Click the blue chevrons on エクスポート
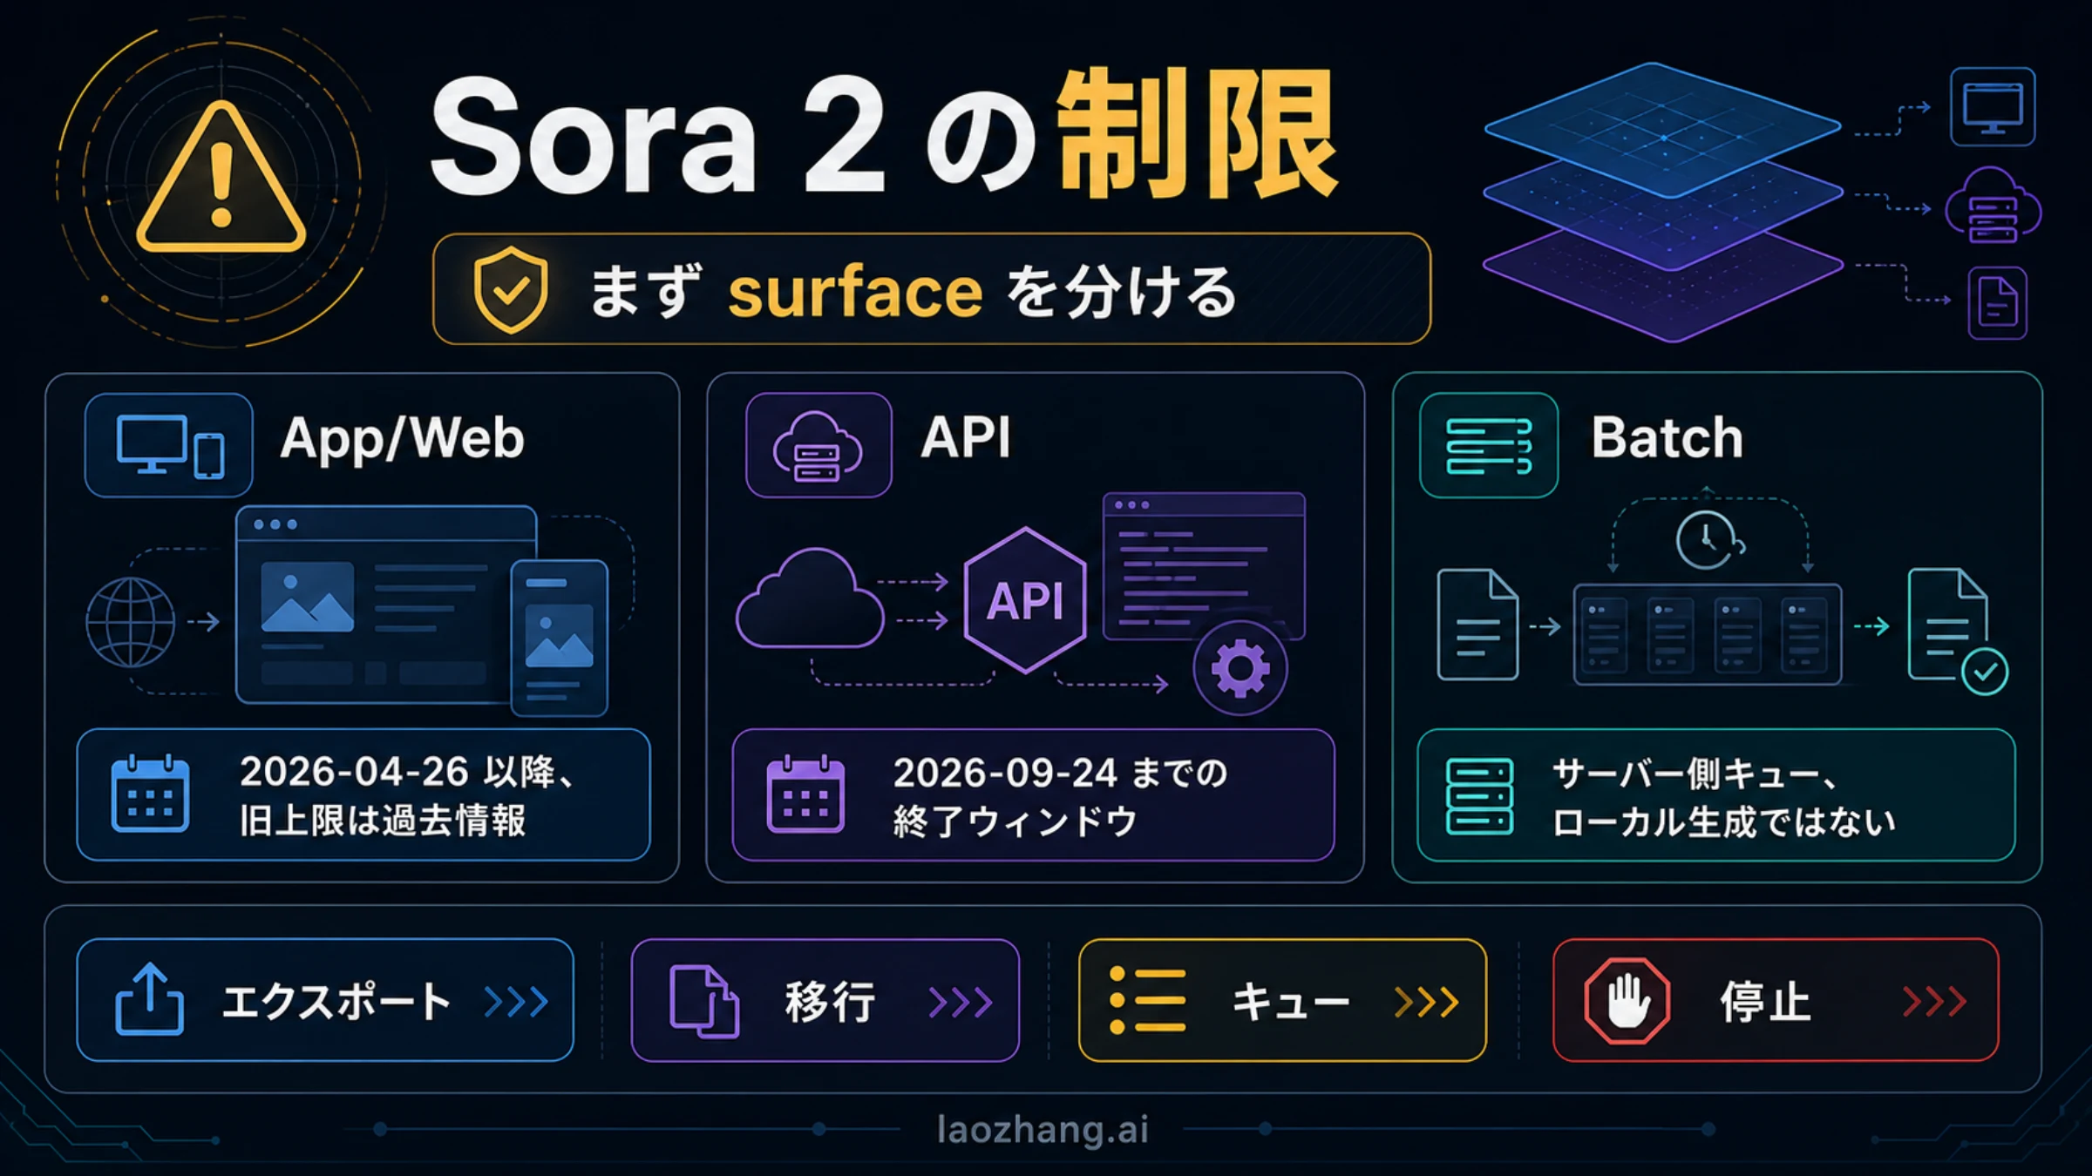 [516, 1002]
